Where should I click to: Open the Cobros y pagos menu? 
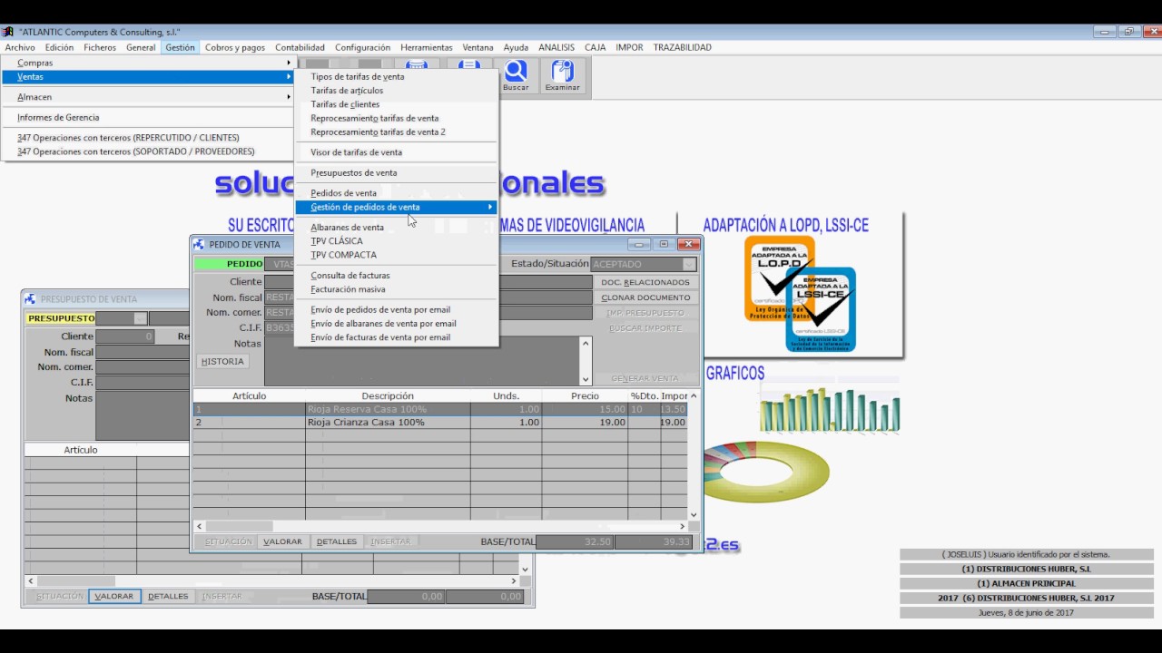[235, 47]
